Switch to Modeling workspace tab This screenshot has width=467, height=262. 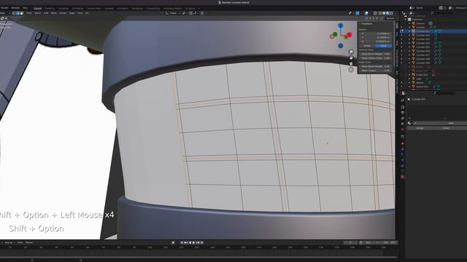pyautogui.click(x=50, y=8)
